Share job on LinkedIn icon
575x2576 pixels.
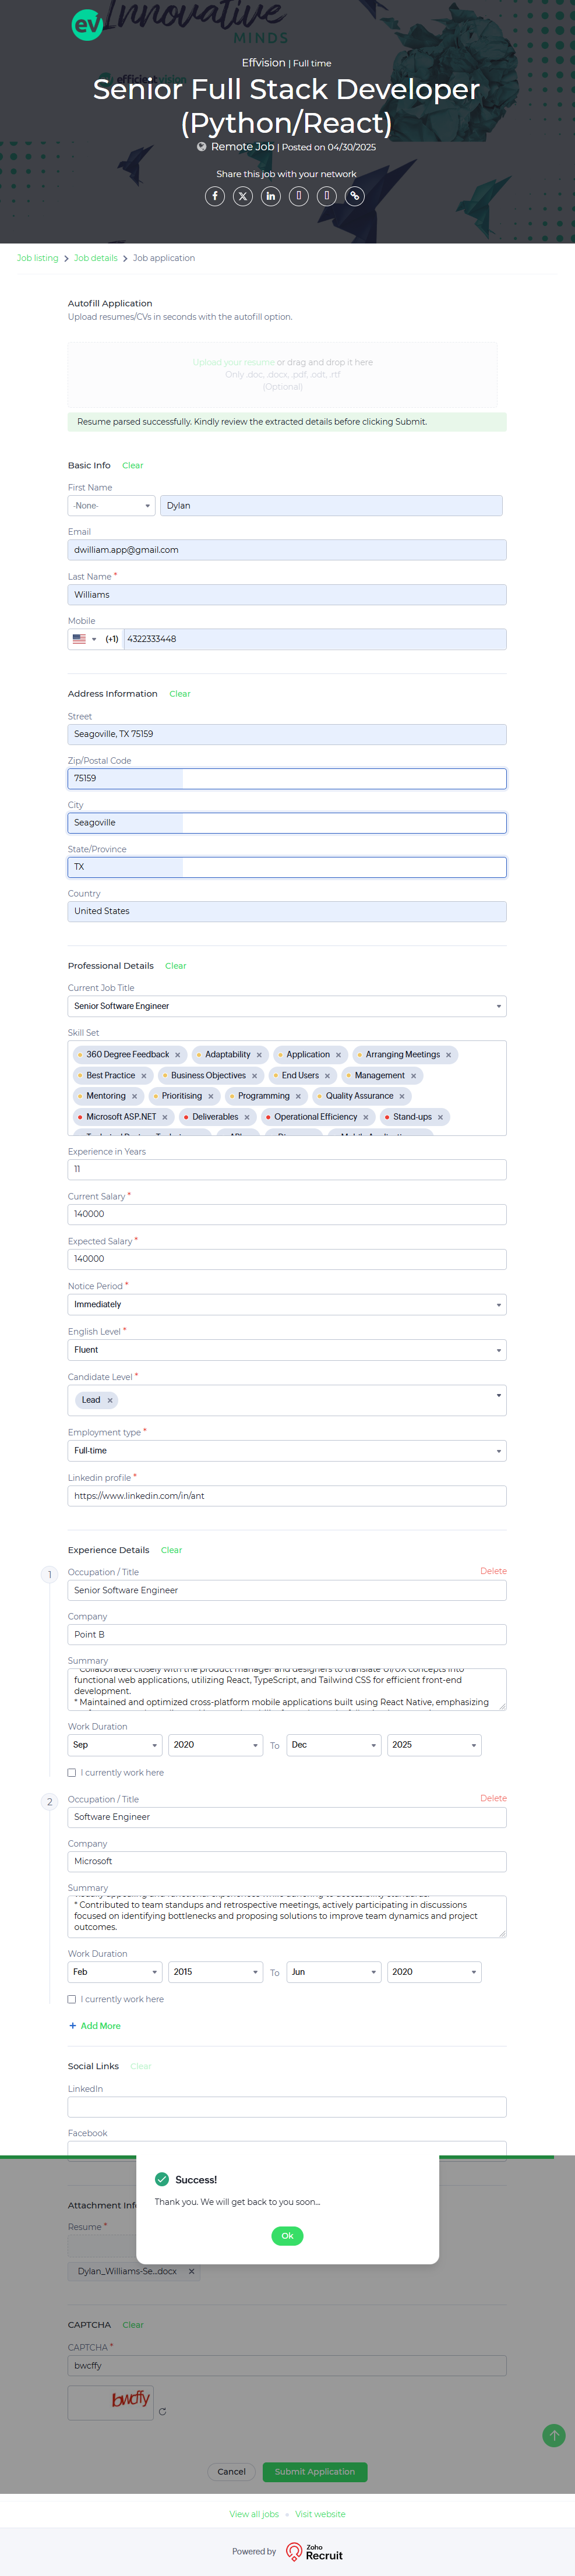pos(271,196)
